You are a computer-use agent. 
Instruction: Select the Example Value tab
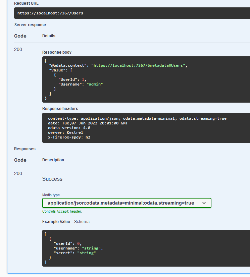tap(56, 221)
